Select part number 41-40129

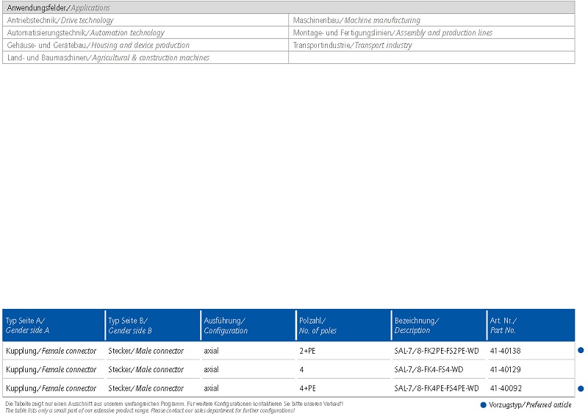[506, 369]
